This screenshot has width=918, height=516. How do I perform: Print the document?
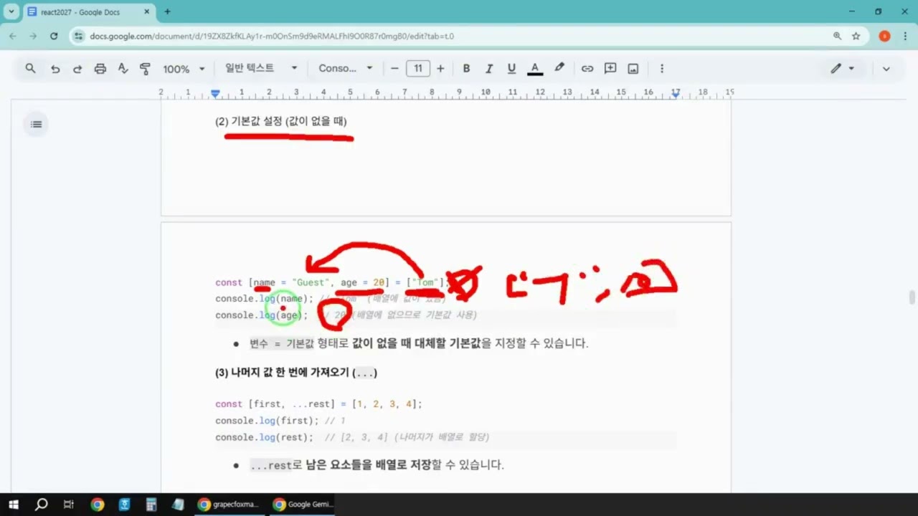pyautogui.click(x=100, y=69)
